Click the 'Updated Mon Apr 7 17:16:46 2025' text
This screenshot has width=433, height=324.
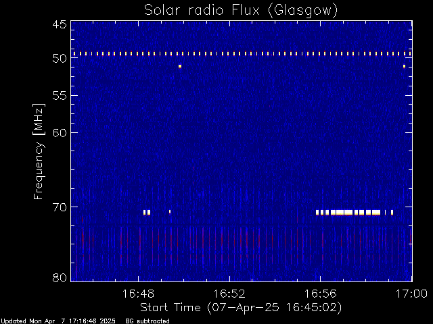pyautogui.click(x=58, y=321)
